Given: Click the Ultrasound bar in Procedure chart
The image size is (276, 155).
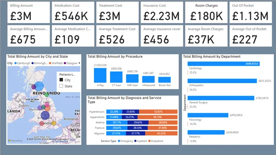Looking at the screenshot, I should 148,79.
